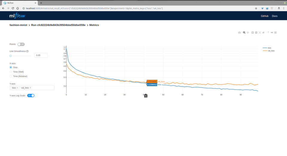
Task: Click the Line Smoothness slider handle
Action: pyautogui.click(x=10, y=56)
